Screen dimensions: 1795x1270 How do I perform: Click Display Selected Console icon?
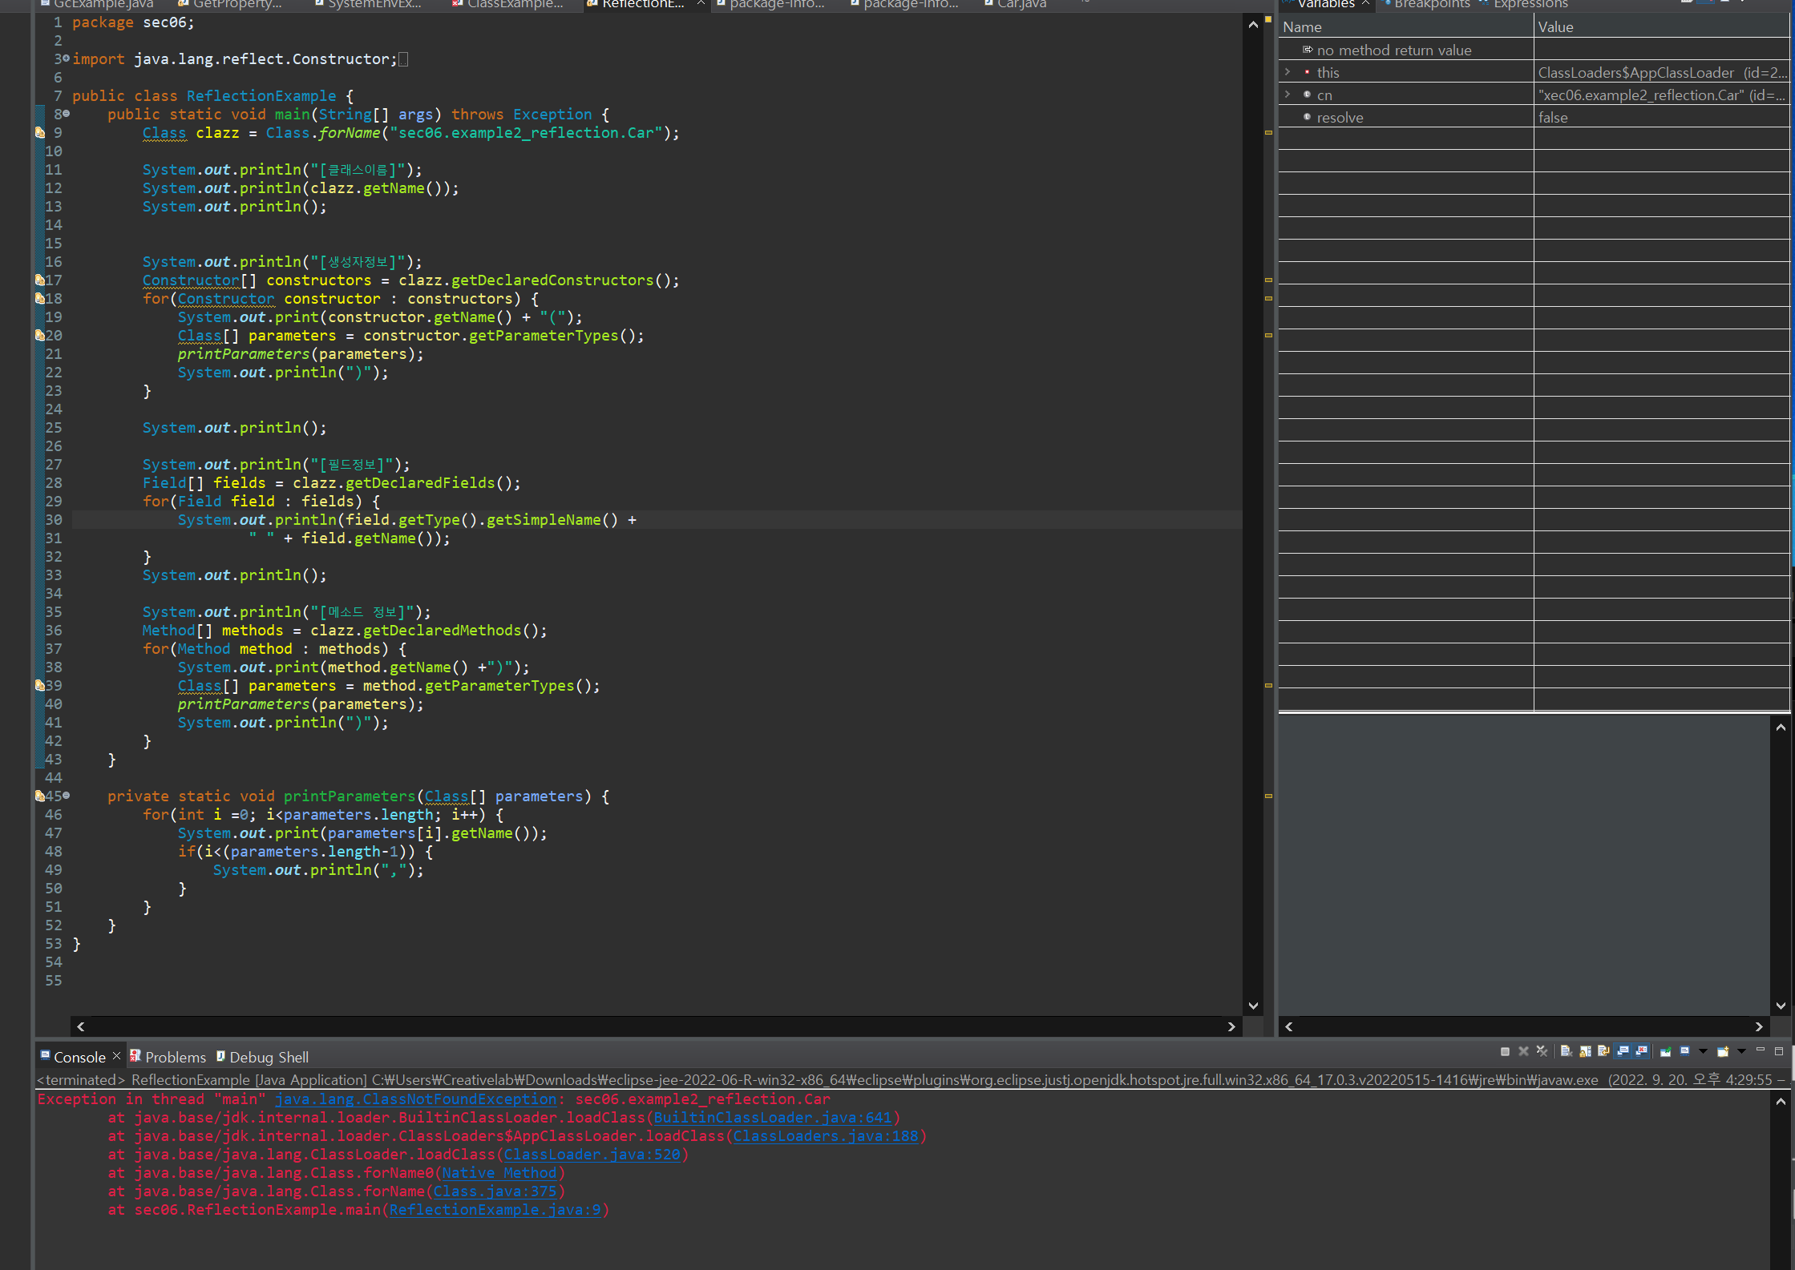click(1685, 1051)
